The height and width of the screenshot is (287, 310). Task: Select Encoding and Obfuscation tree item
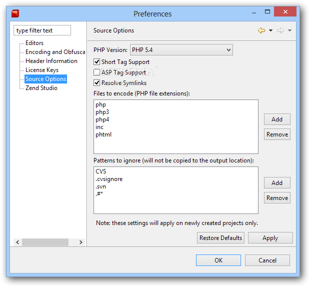pyautogui.click(x=55, y=52)
